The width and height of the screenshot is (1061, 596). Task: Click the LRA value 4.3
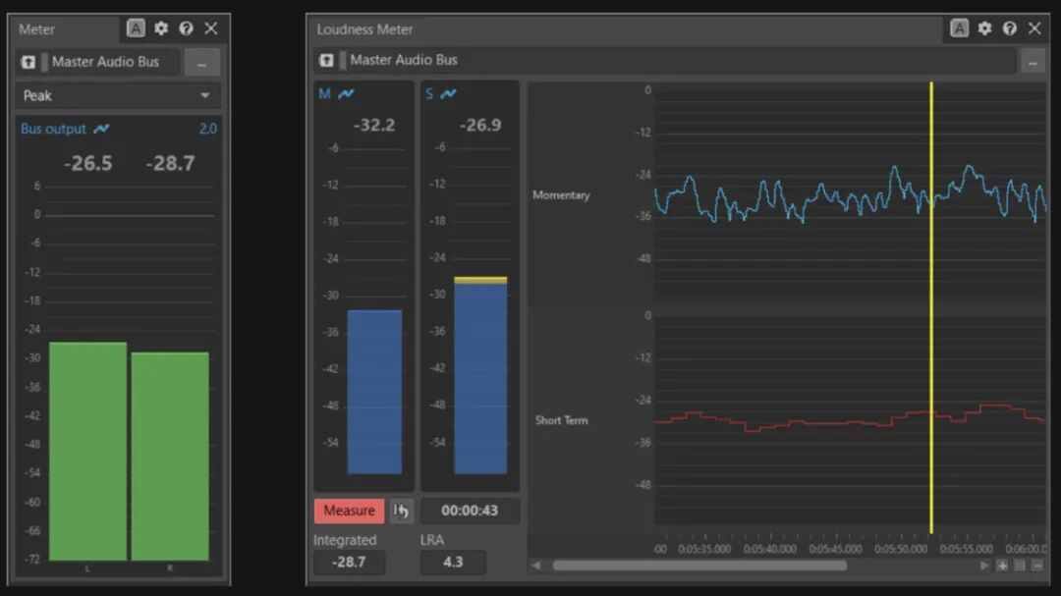coord(453,563)
